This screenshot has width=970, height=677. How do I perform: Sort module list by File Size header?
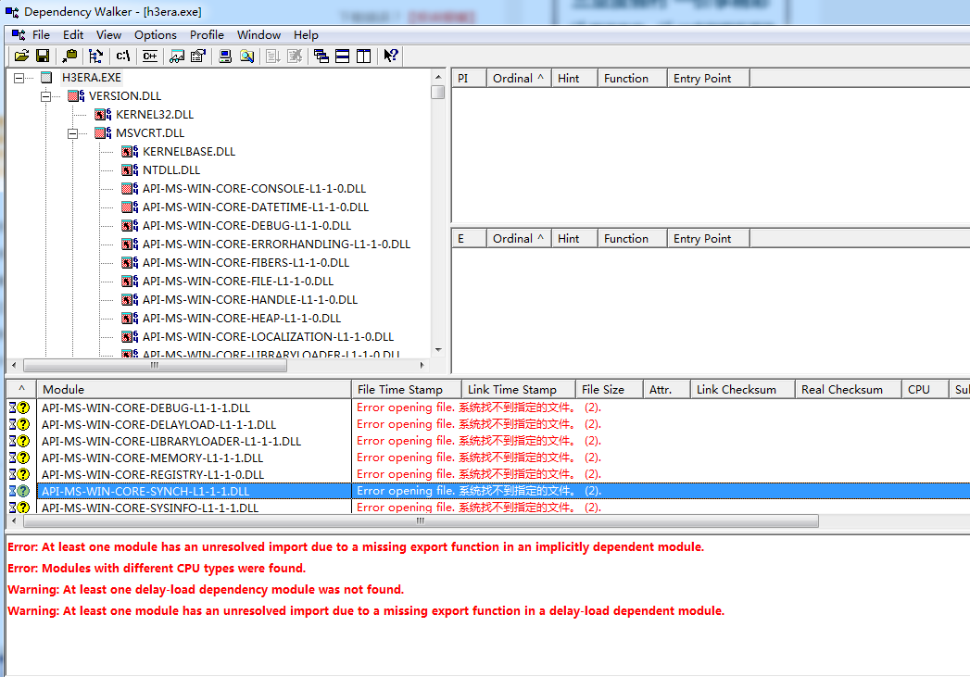point(610,390)
